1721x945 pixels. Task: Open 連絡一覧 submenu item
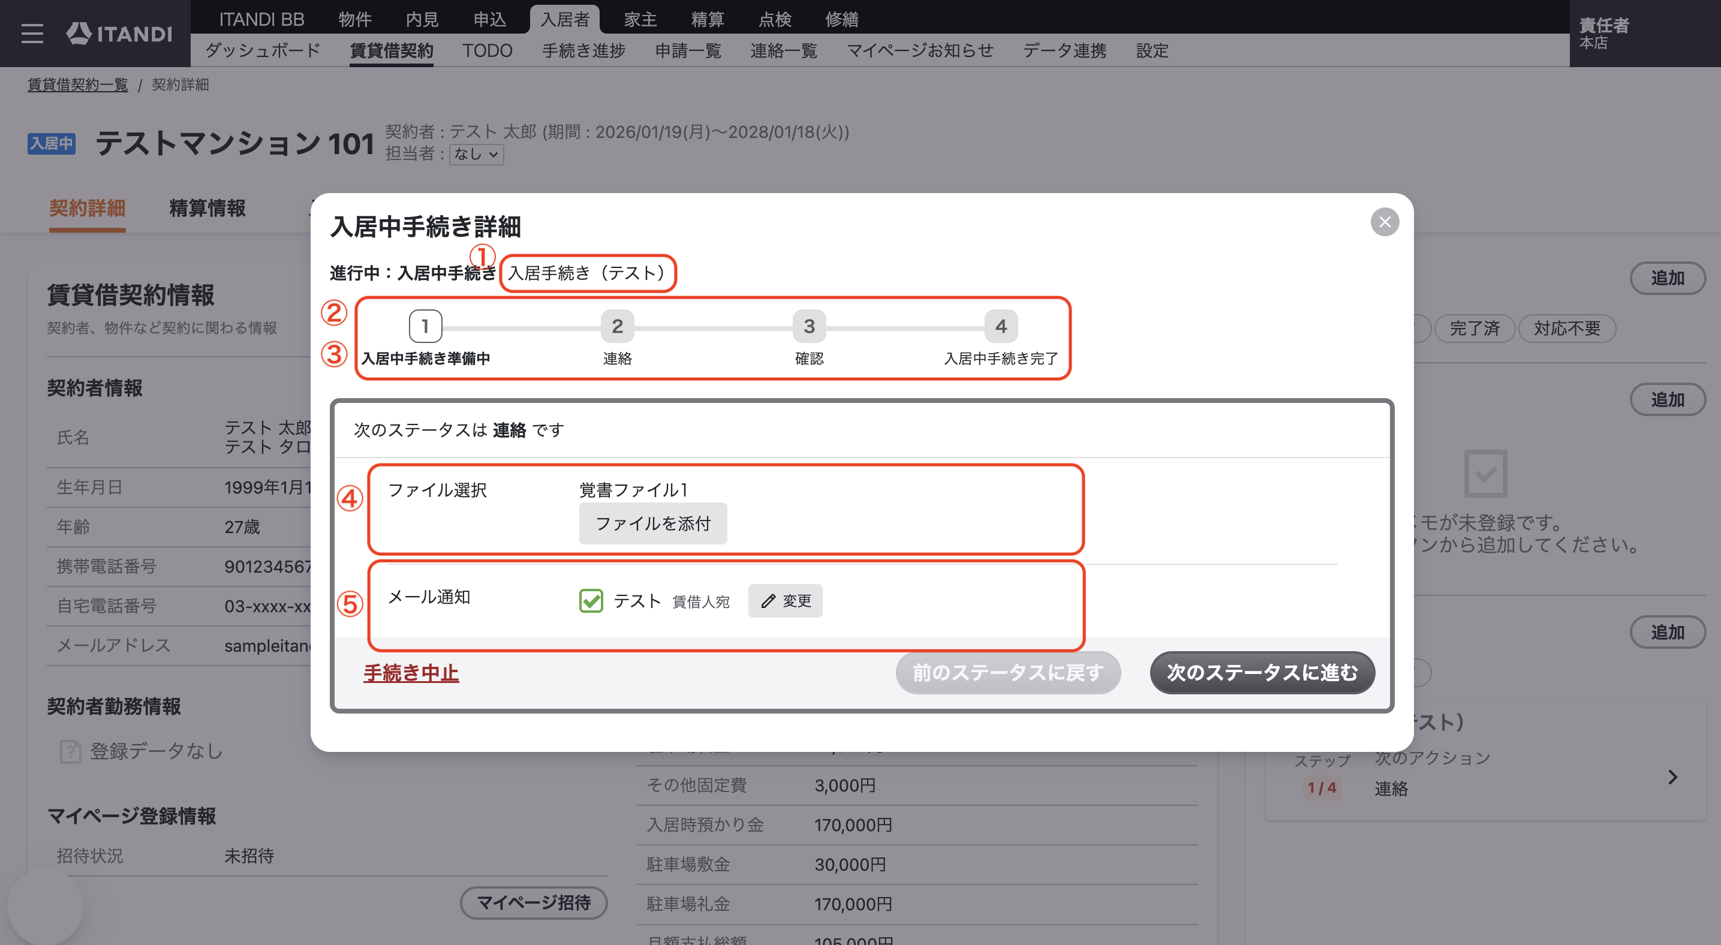click(784, 51)
